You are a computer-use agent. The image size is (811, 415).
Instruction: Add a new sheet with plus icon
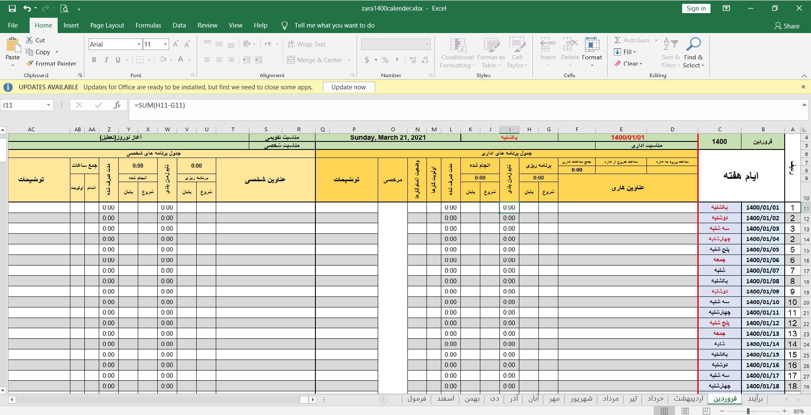383,399
